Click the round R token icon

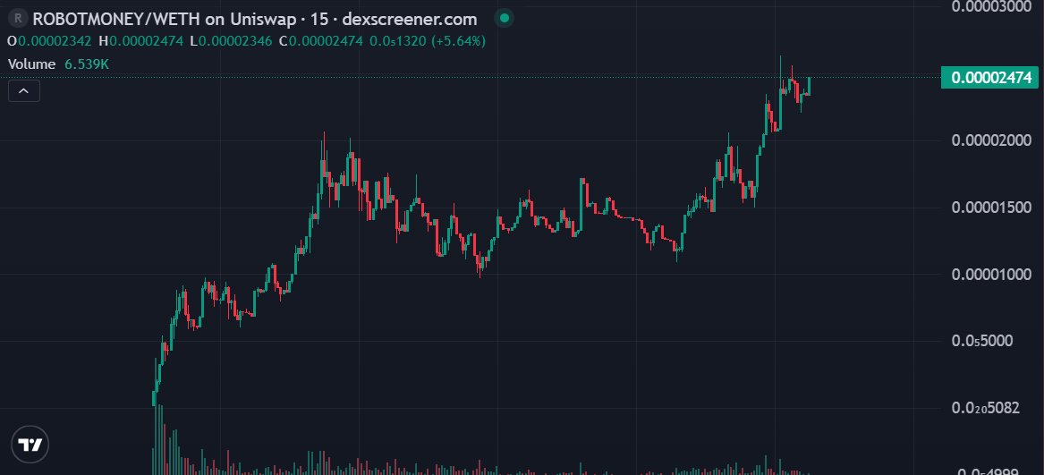click(17, 19)
